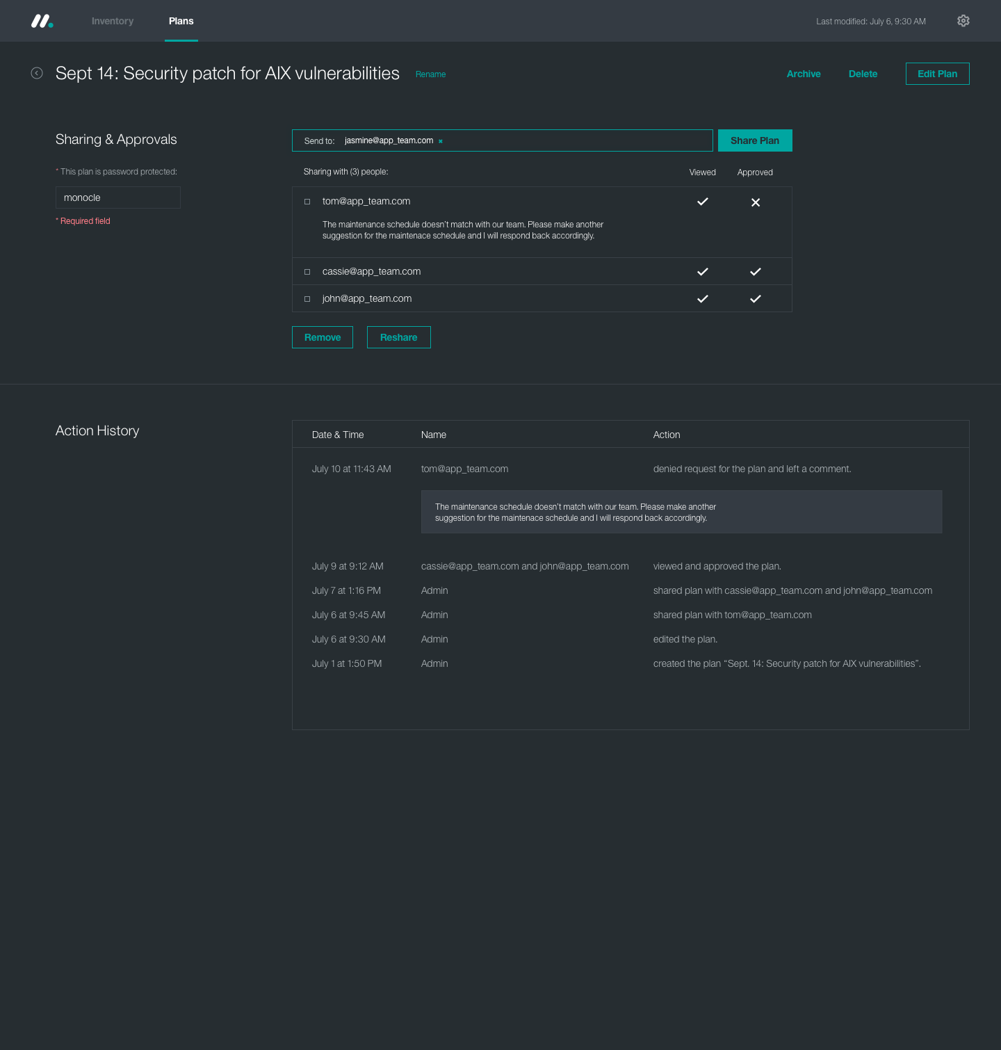
Task: Click 'shared plan with tom@app_team.com' text
Action: [x=733, y=615]
